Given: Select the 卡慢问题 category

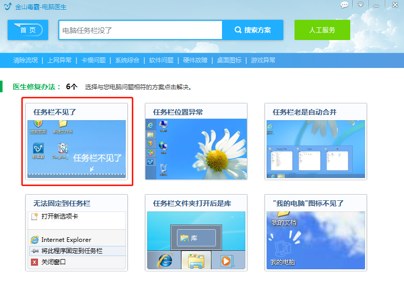Looking at the screenshot, I should coord(93,60).
